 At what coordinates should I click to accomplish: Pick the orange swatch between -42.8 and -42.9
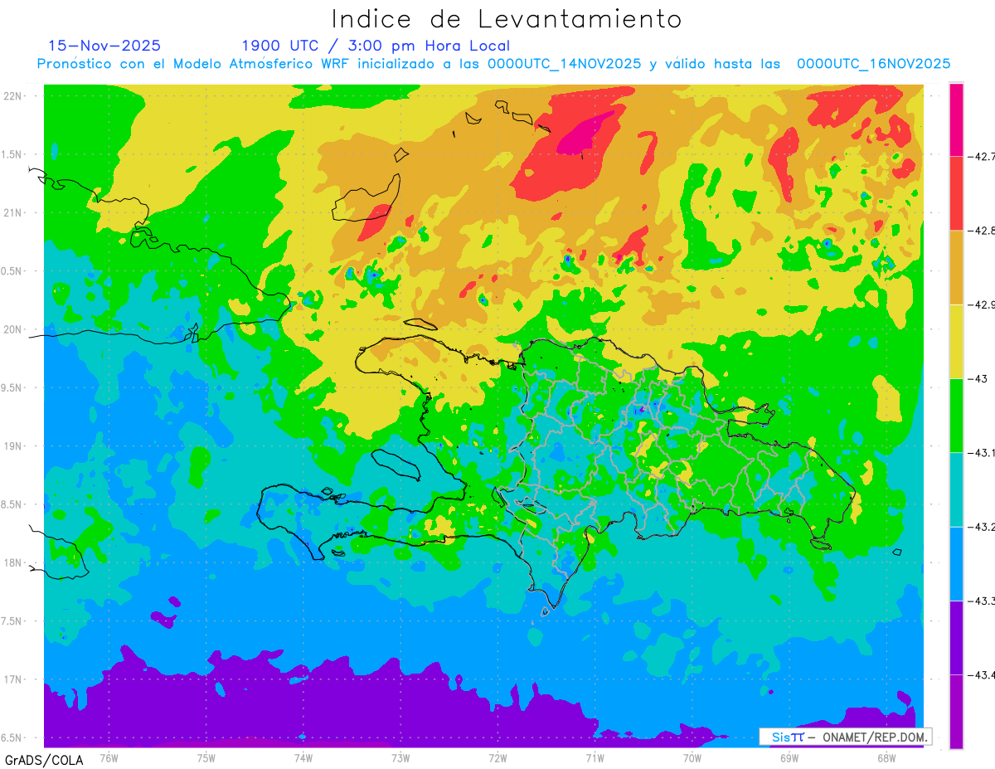point(956,267)
